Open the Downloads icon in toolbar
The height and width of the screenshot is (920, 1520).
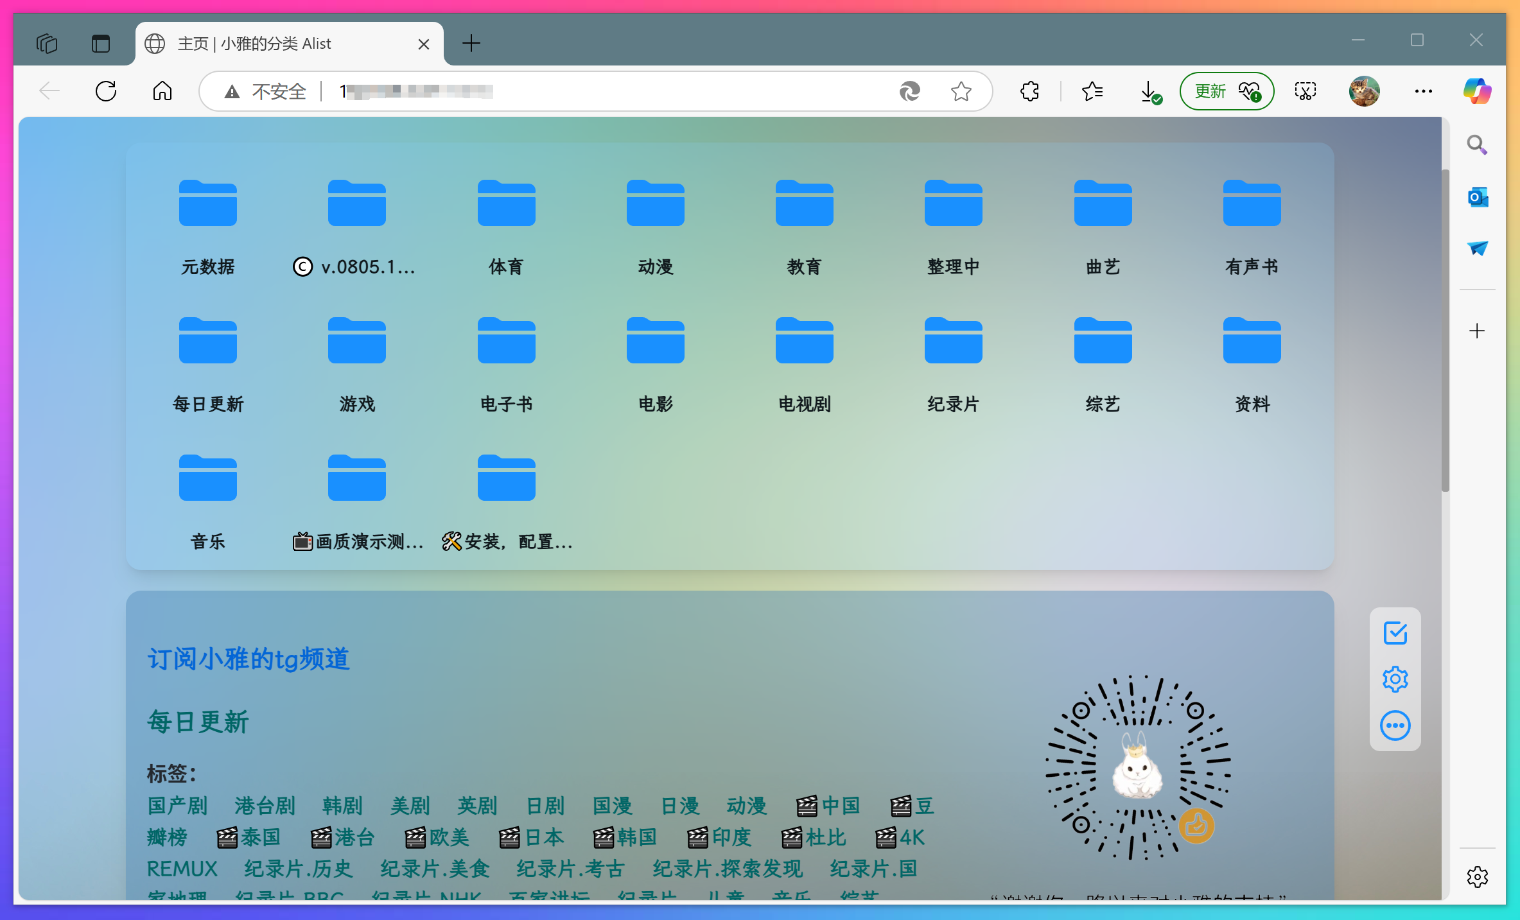pos(1149,91)
